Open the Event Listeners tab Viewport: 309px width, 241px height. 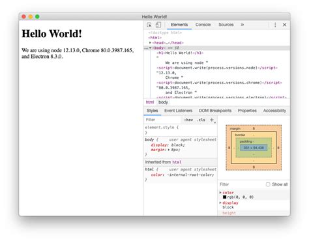pos(178,111)
